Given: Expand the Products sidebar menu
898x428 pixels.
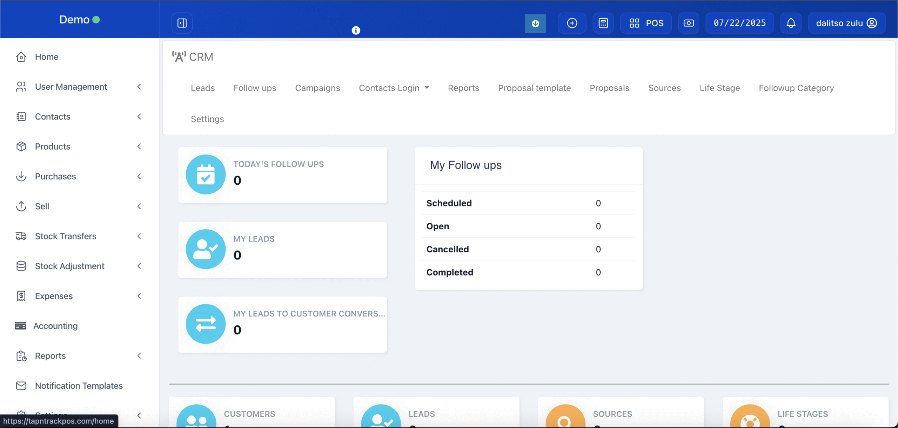Looking at the screenshot, I should coord(53,147).
